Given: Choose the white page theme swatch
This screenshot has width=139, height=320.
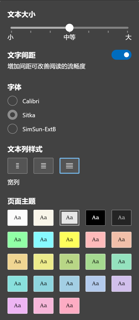Looking at the screenshot, I should (17, 218).
